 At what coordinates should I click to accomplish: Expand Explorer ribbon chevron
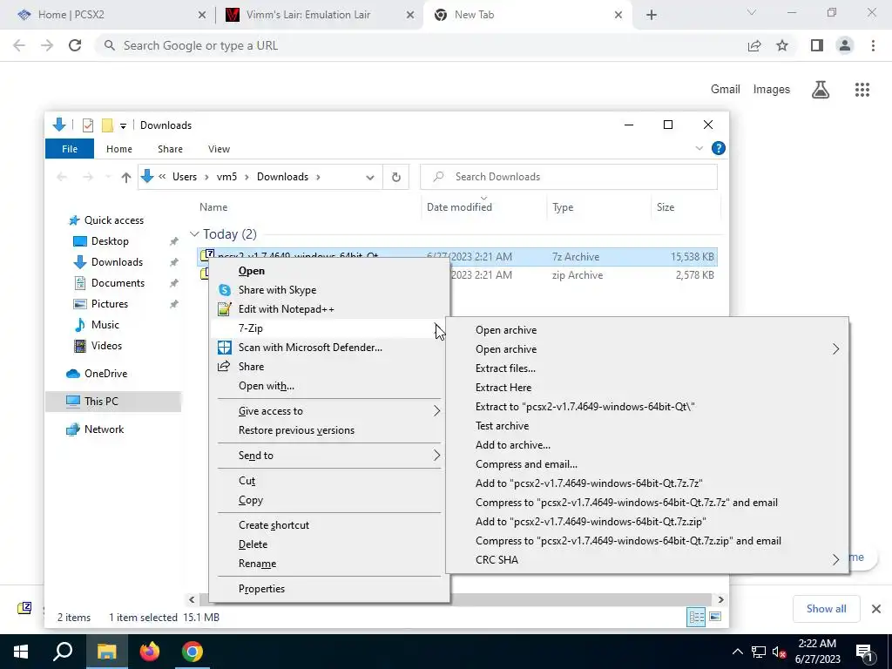pos(699,148)
